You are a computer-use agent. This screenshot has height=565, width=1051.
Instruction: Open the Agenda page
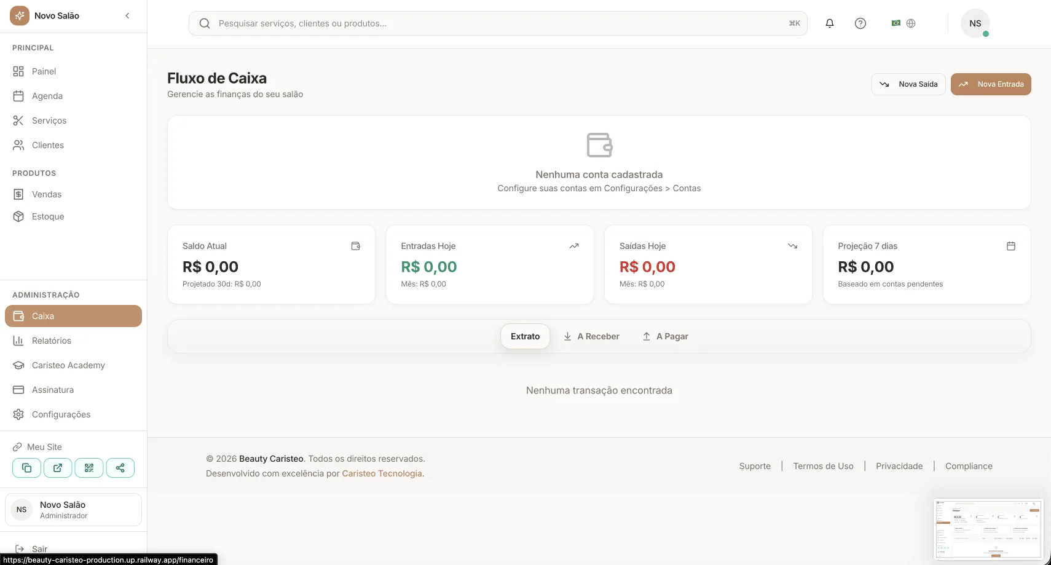[73, 96]
